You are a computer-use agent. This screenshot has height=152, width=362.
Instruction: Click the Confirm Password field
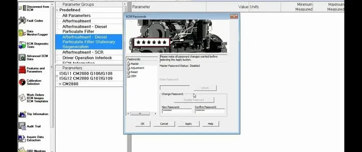(210, 111)
